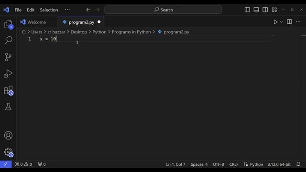Toggle the secondary side bar layout icon
Viewport: 306px width, 172px height.
pyautogui.click(x=265, y=10)
